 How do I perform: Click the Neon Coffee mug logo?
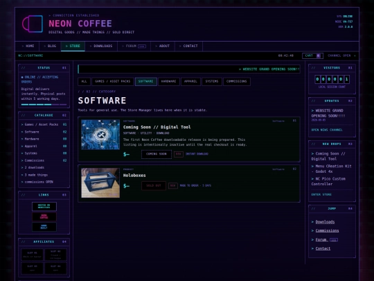pyautogui.click(x=33, y=24)
